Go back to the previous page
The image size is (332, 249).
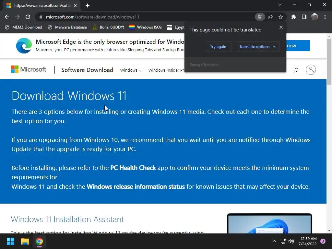click(7, 17)
